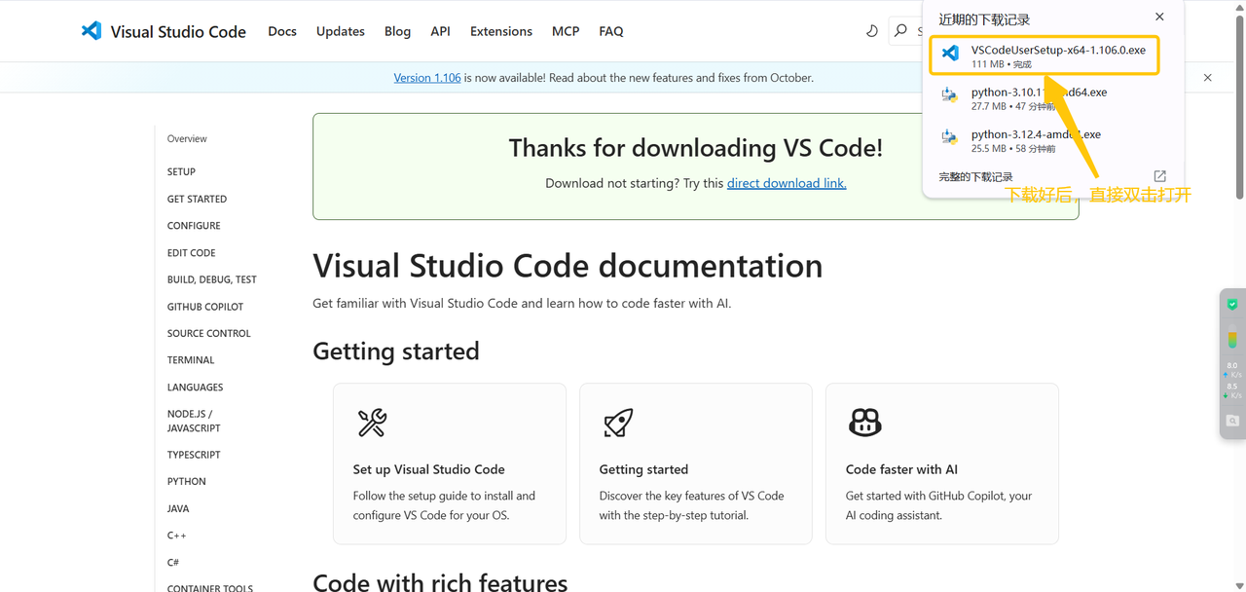Click the search magnifier icon
This screenshot has width=1246, height=592.
900,31
